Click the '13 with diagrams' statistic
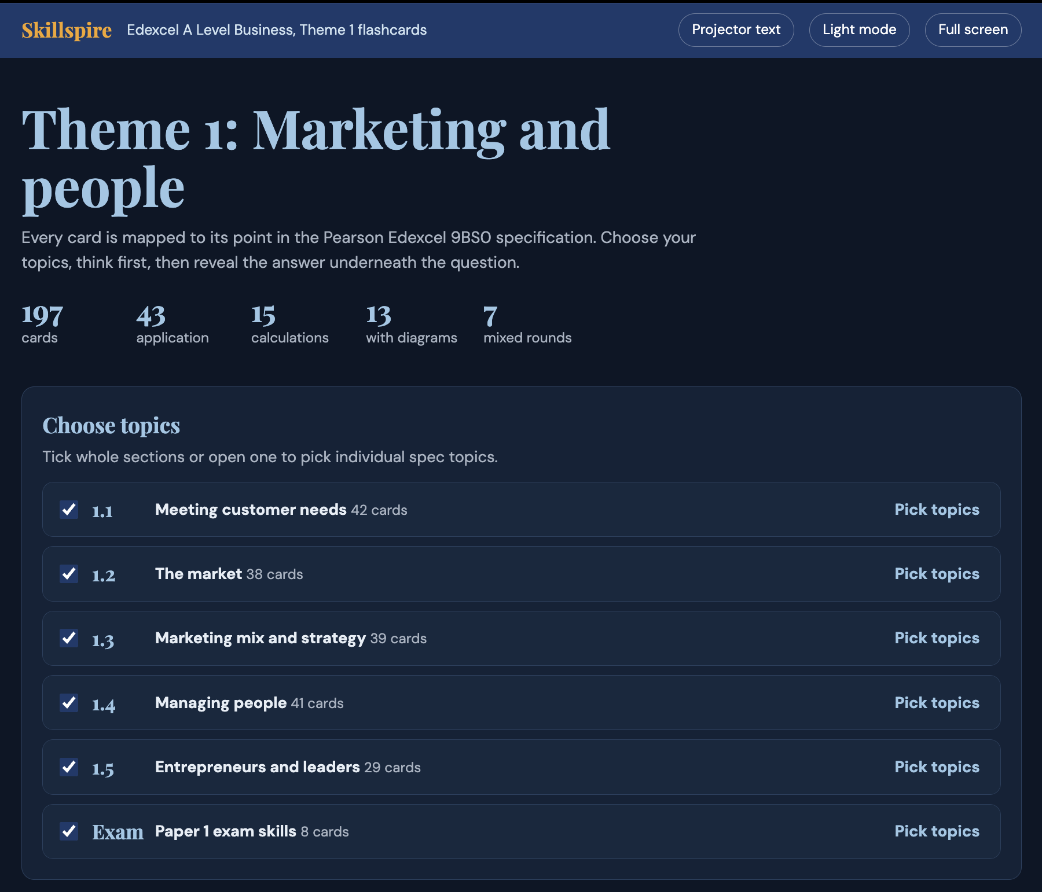The height and width of the screenshot is (892, 1042). [x=412, y=325]
